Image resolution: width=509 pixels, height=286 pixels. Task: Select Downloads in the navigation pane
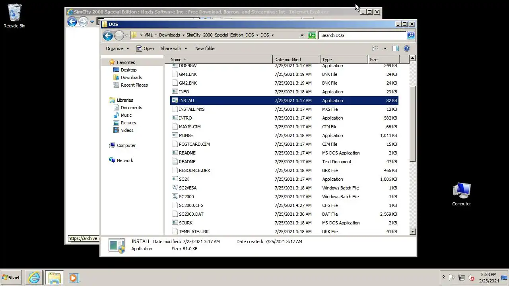pos(131,77)
